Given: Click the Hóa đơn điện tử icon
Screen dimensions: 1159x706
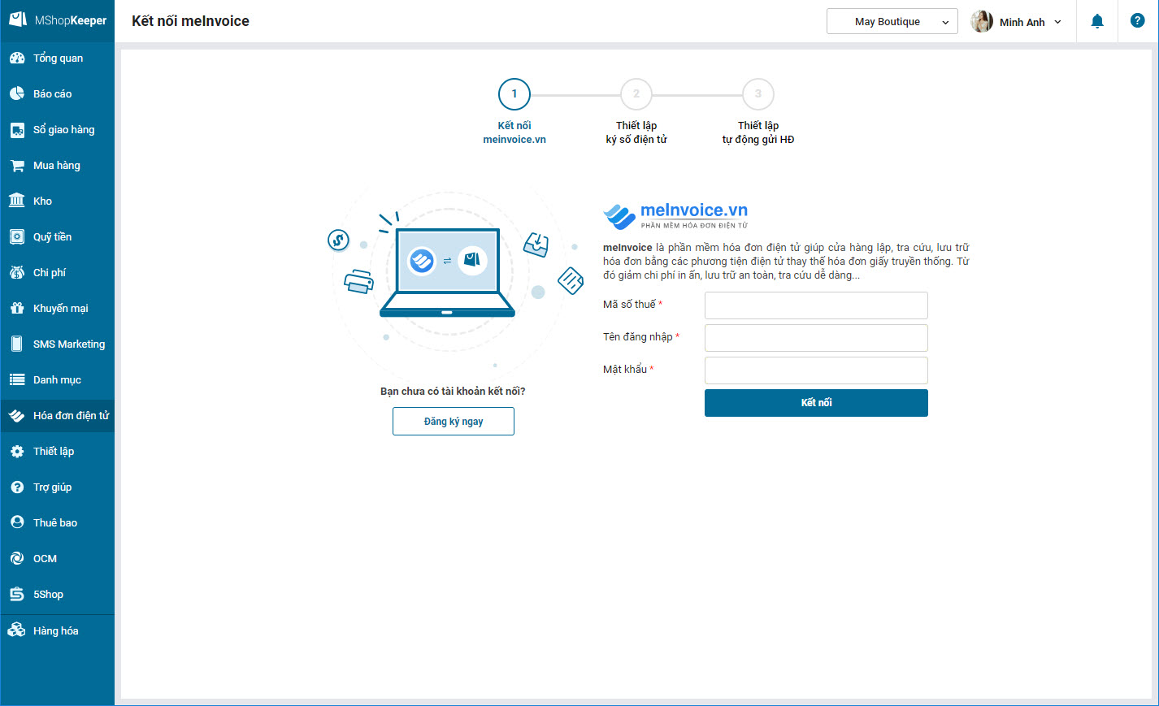Looking at the screenshot, I should (17, 415).
